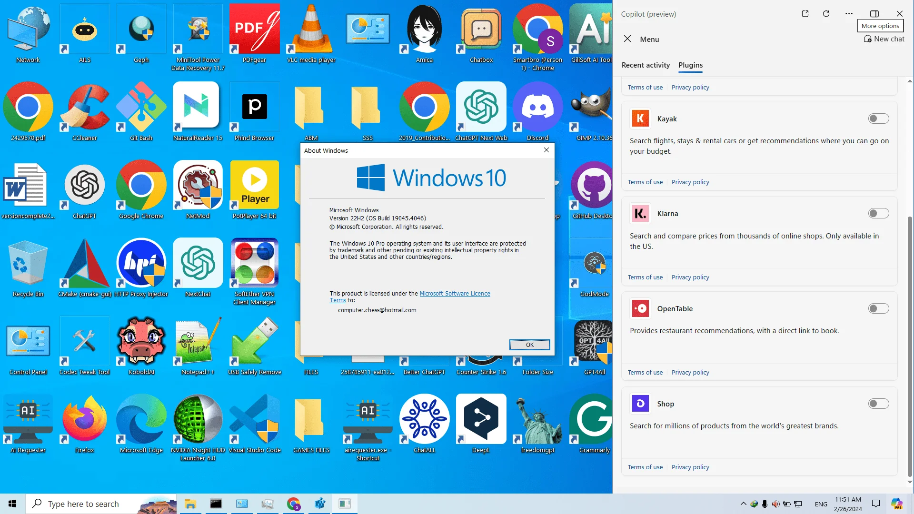
Task: Open Microsoft Edge desktop shortcut
Action: pyautogui.click(x=141, y=424)
